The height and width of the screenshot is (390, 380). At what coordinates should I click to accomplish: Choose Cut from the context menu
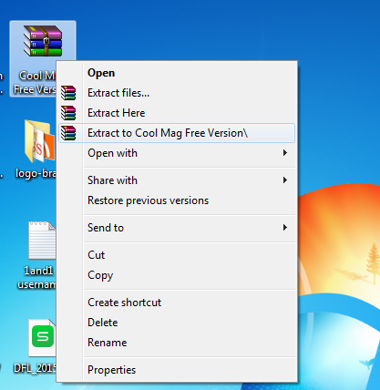[x=176, y=255]
